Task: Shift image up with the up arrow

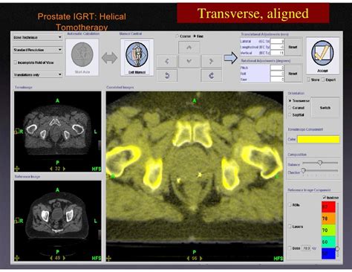Action: 189,48
